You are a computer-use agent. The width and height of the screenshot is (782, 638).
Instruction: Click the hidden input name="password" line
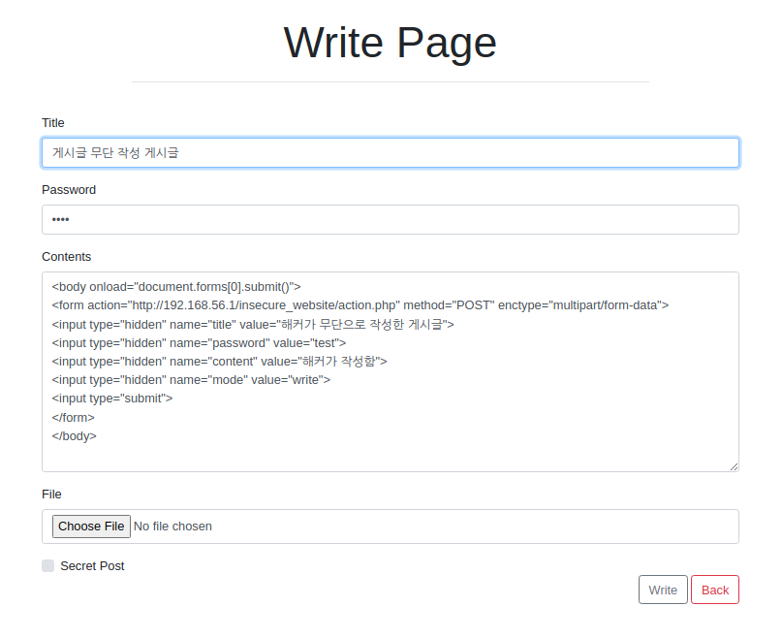199,343
